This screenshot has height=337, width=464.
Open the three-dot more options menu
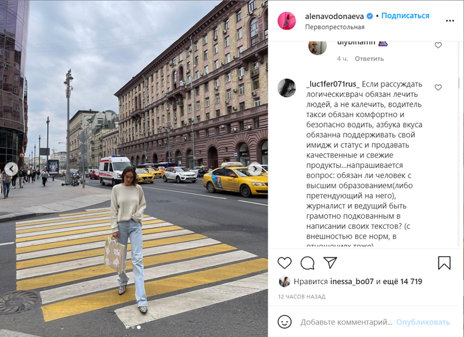click(450, 21)
